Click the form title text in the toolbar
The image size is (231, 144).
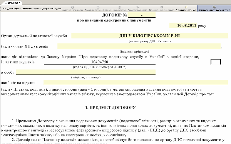32,8
